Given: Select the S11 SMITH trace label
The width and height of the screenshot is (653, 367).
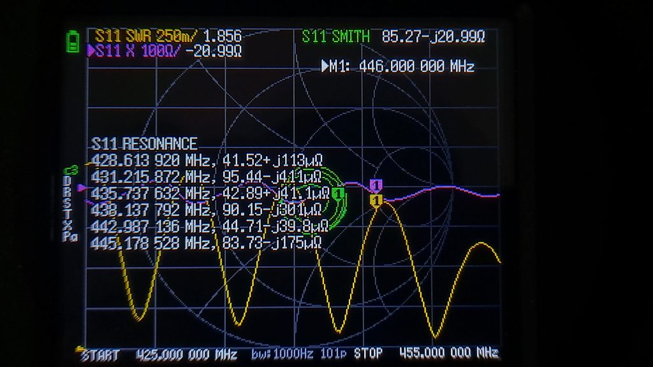Looking at the screenshot, I should (335, 36).
